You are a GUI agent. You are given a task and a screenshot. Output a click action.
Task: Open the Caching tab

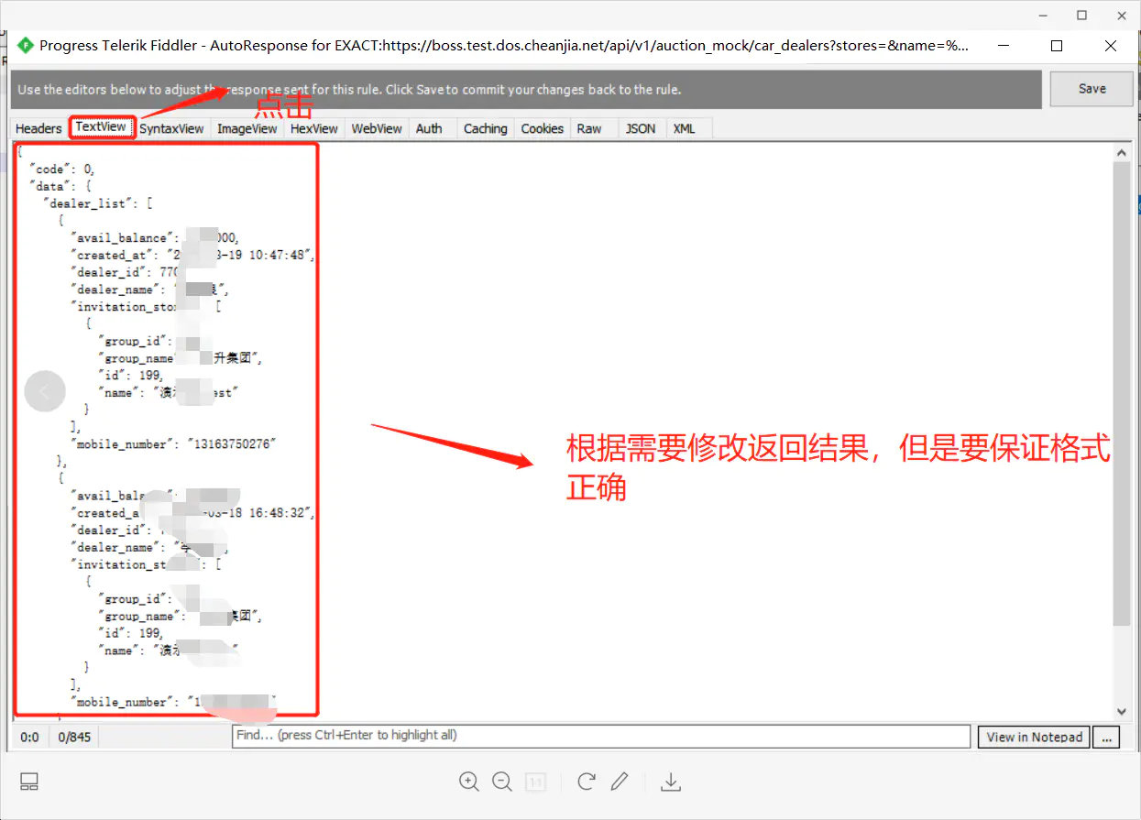click(x=485, y=128)
